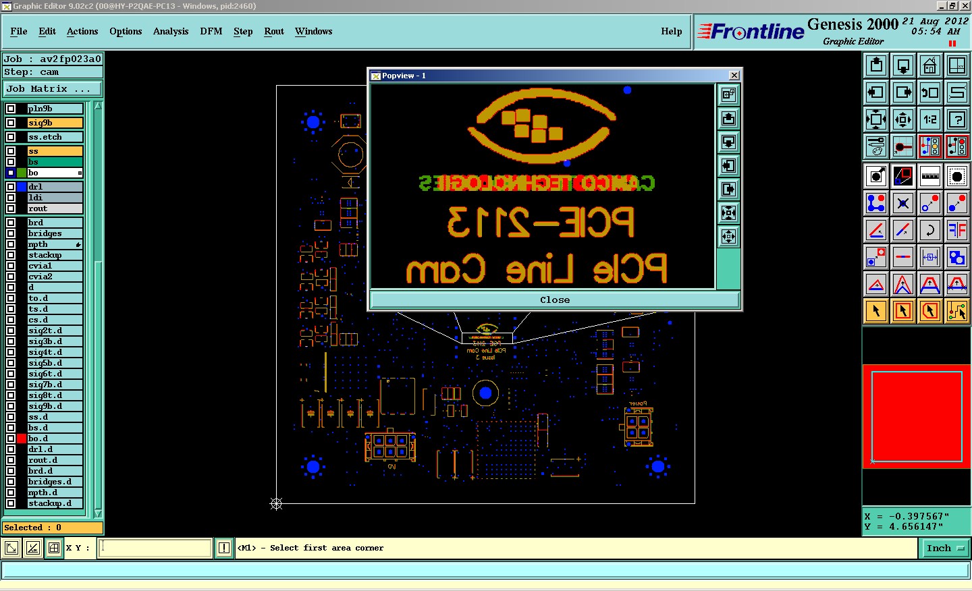Click the Selected : 0 status bar
Image resolution: width=972 pixels, height=591 pixels.
tap(53, 528)
